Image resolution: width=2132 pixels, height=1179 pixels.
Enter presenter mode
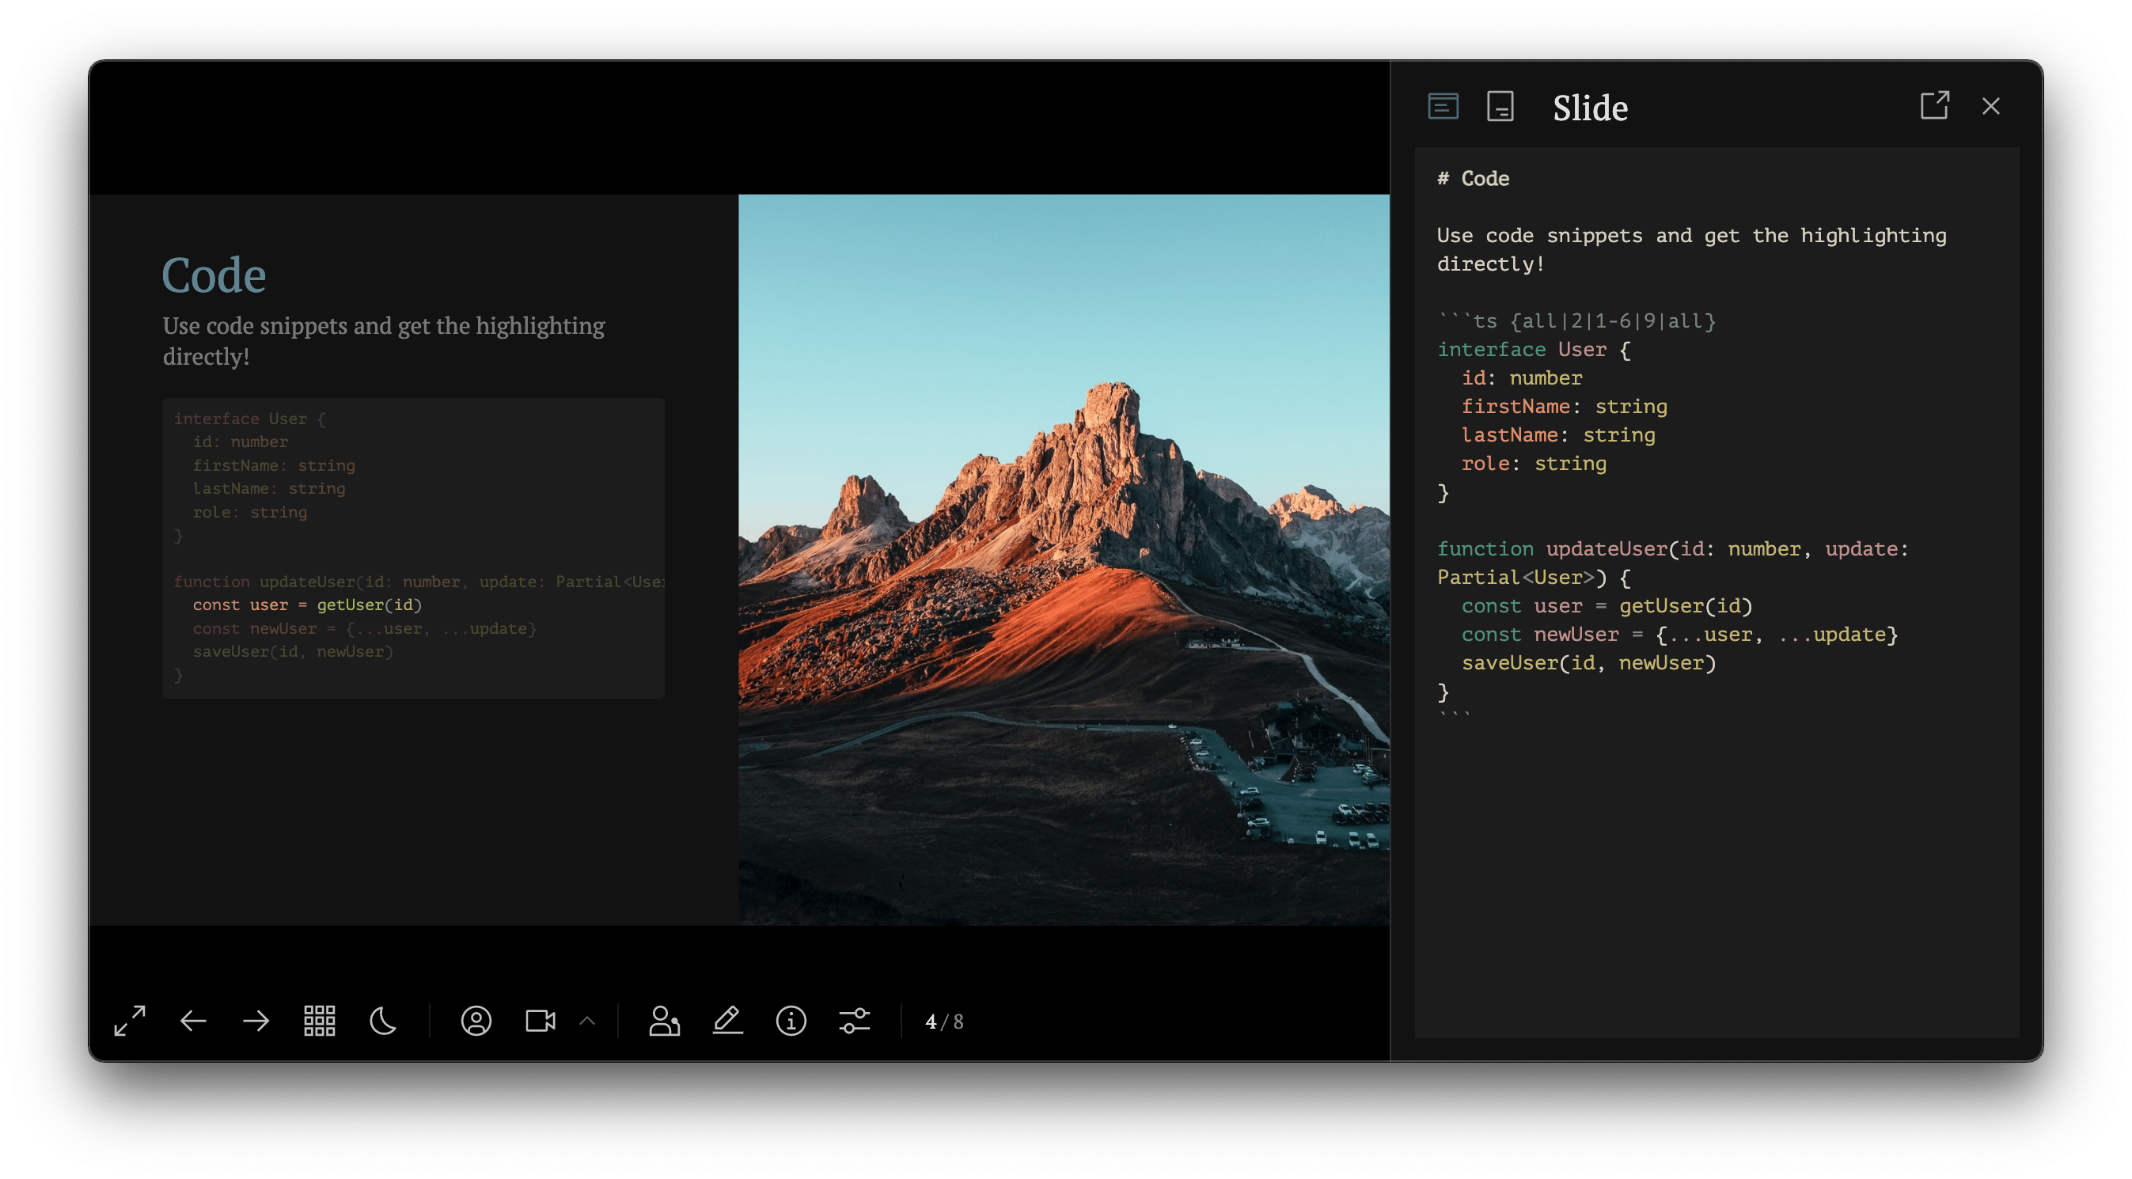pyautogui.click(x=664, y=1021)
